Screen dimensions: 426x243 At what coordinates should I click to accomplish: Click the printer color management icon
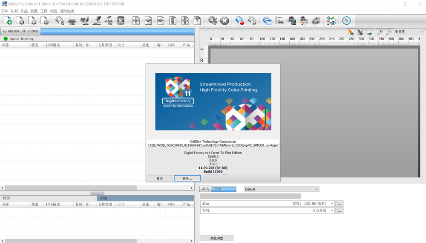304,20
